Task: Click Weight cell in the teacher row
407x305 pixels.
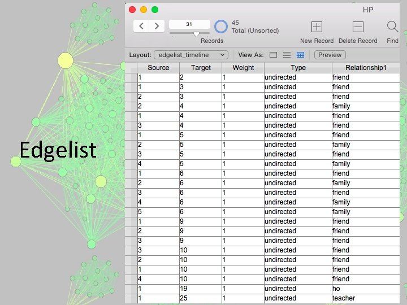Action: pos(243,298)
